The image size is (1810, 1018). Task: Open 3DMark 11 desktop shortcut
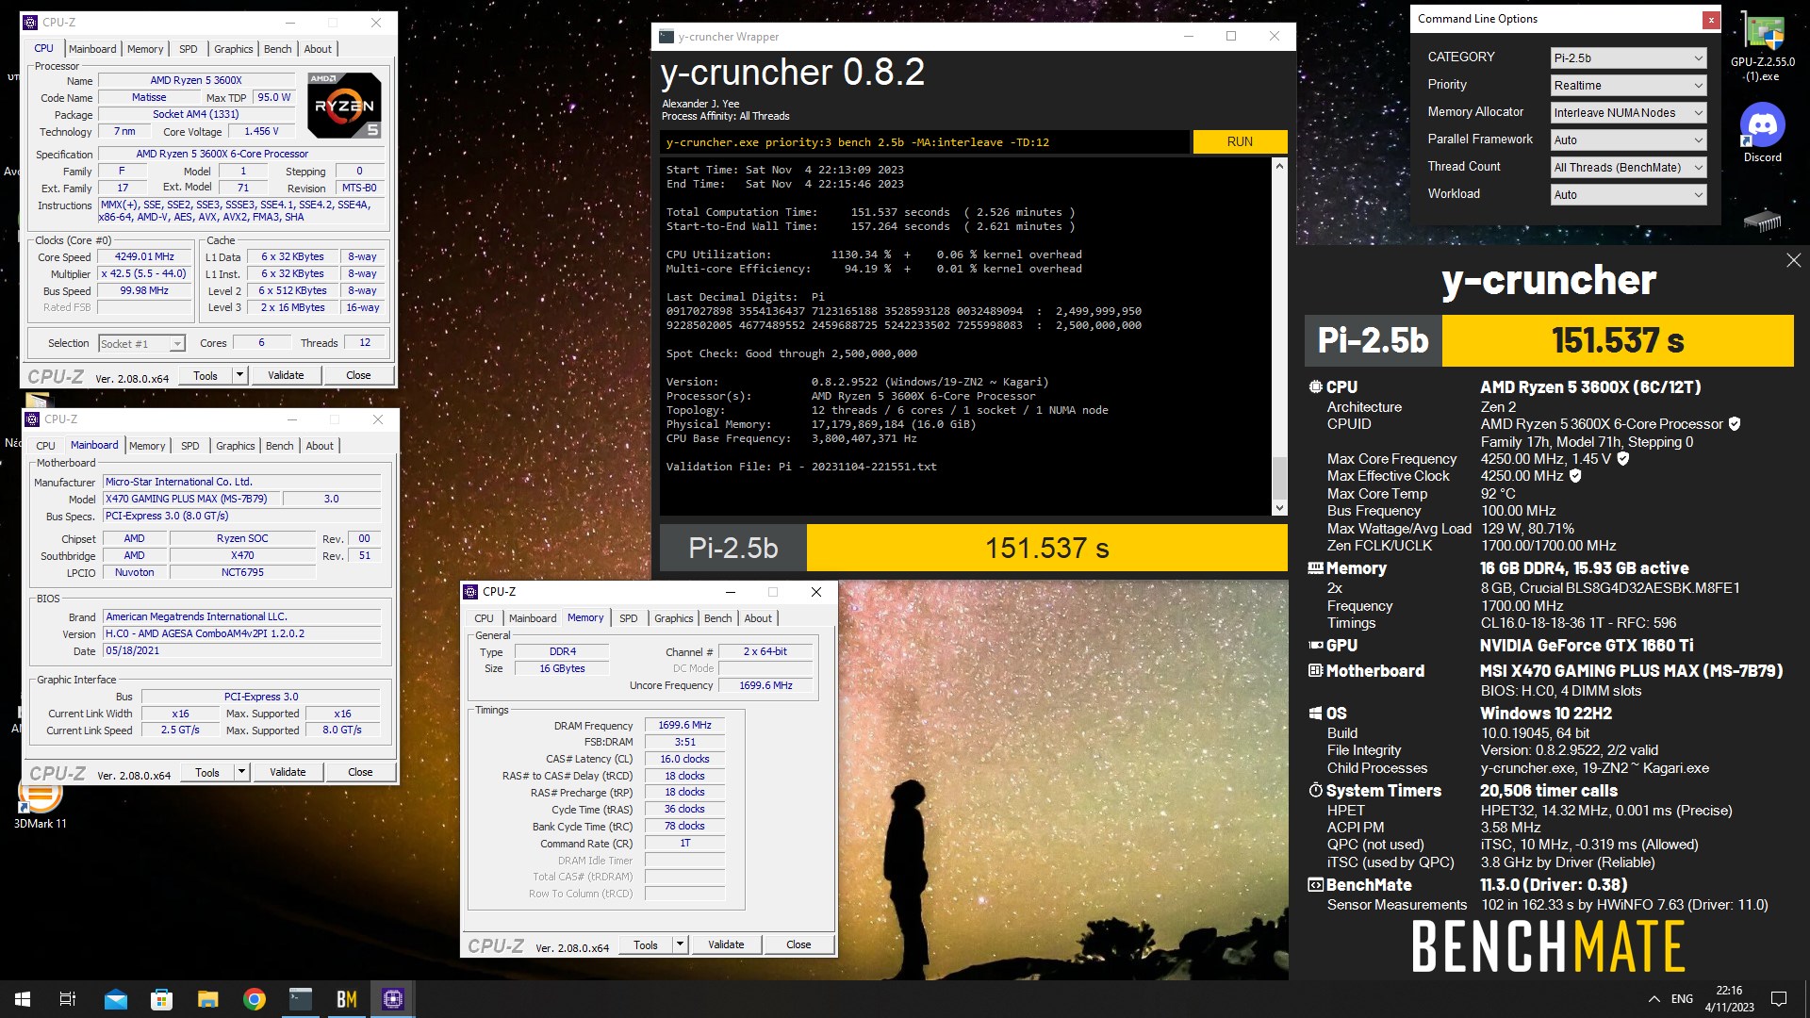click(x=41, y=803)
